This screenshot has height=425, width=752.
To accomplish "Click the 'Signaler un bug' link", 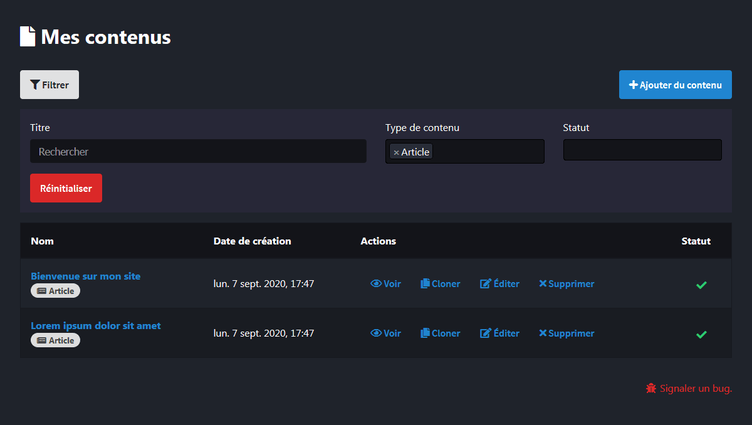I will (x=694, y=388).
